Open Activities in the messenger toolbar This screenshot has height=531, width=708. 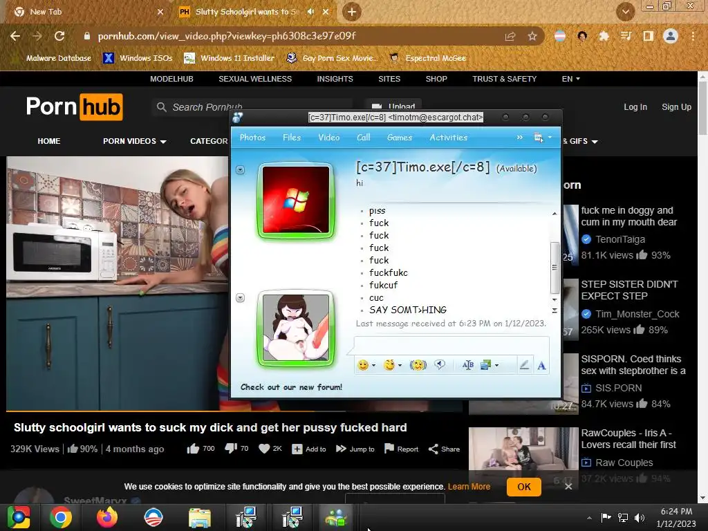coord(448,138)
